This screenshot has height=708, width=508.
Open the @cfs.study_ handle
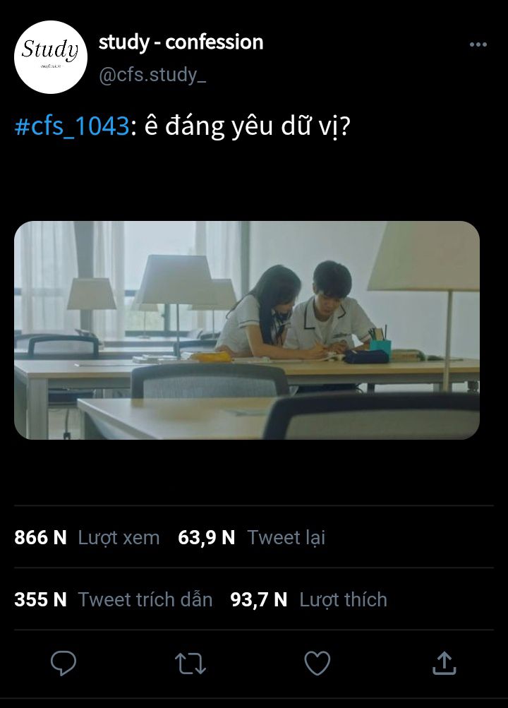152,75
